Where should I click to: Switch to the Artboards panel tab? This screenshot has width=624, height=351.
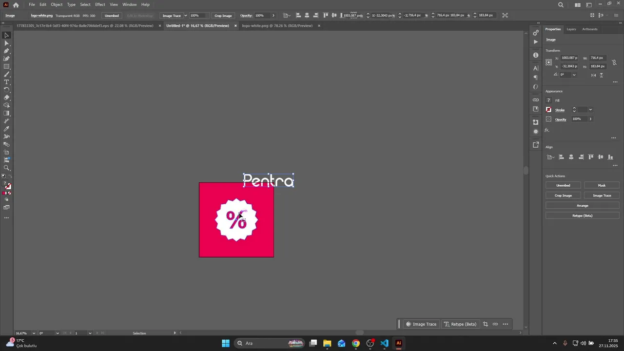pyautogui.click(x=590, y=29)
